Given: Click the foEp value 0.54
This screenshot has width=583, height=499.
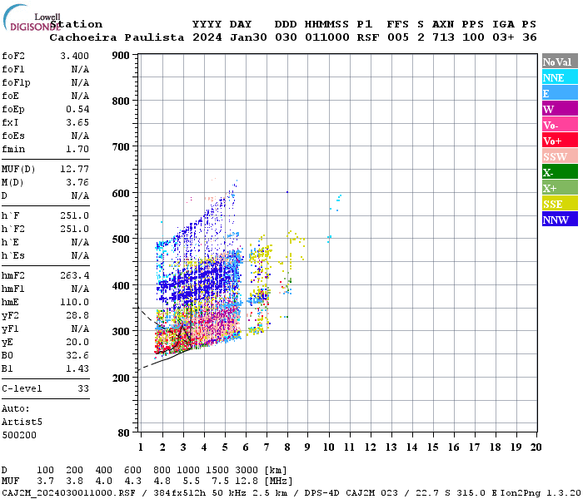Looking at the screenshot, I should pos(77,109).
